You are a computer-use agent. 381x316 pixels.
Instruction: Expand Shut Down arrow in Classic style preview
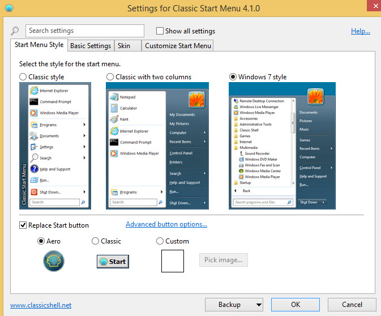84,192
